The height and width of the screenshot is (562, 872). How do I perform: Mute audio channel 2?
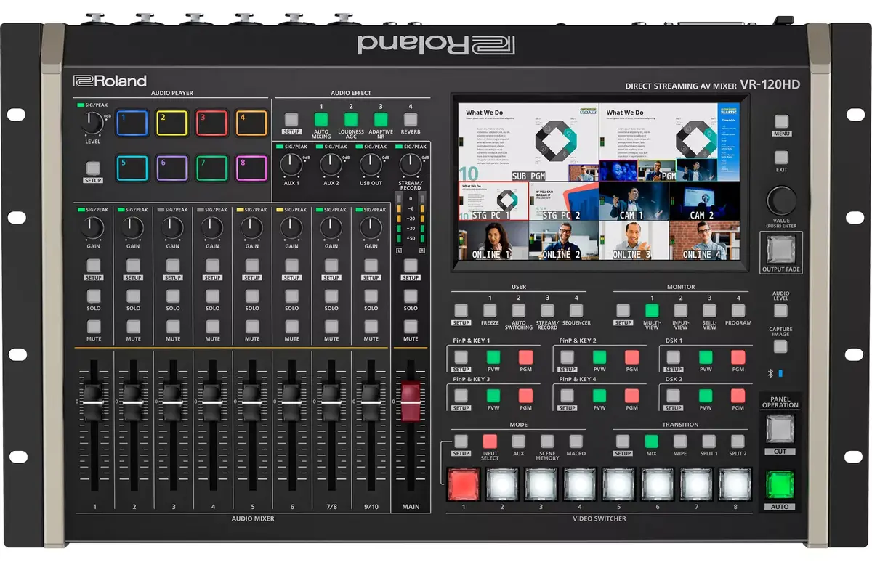point(133,327)
